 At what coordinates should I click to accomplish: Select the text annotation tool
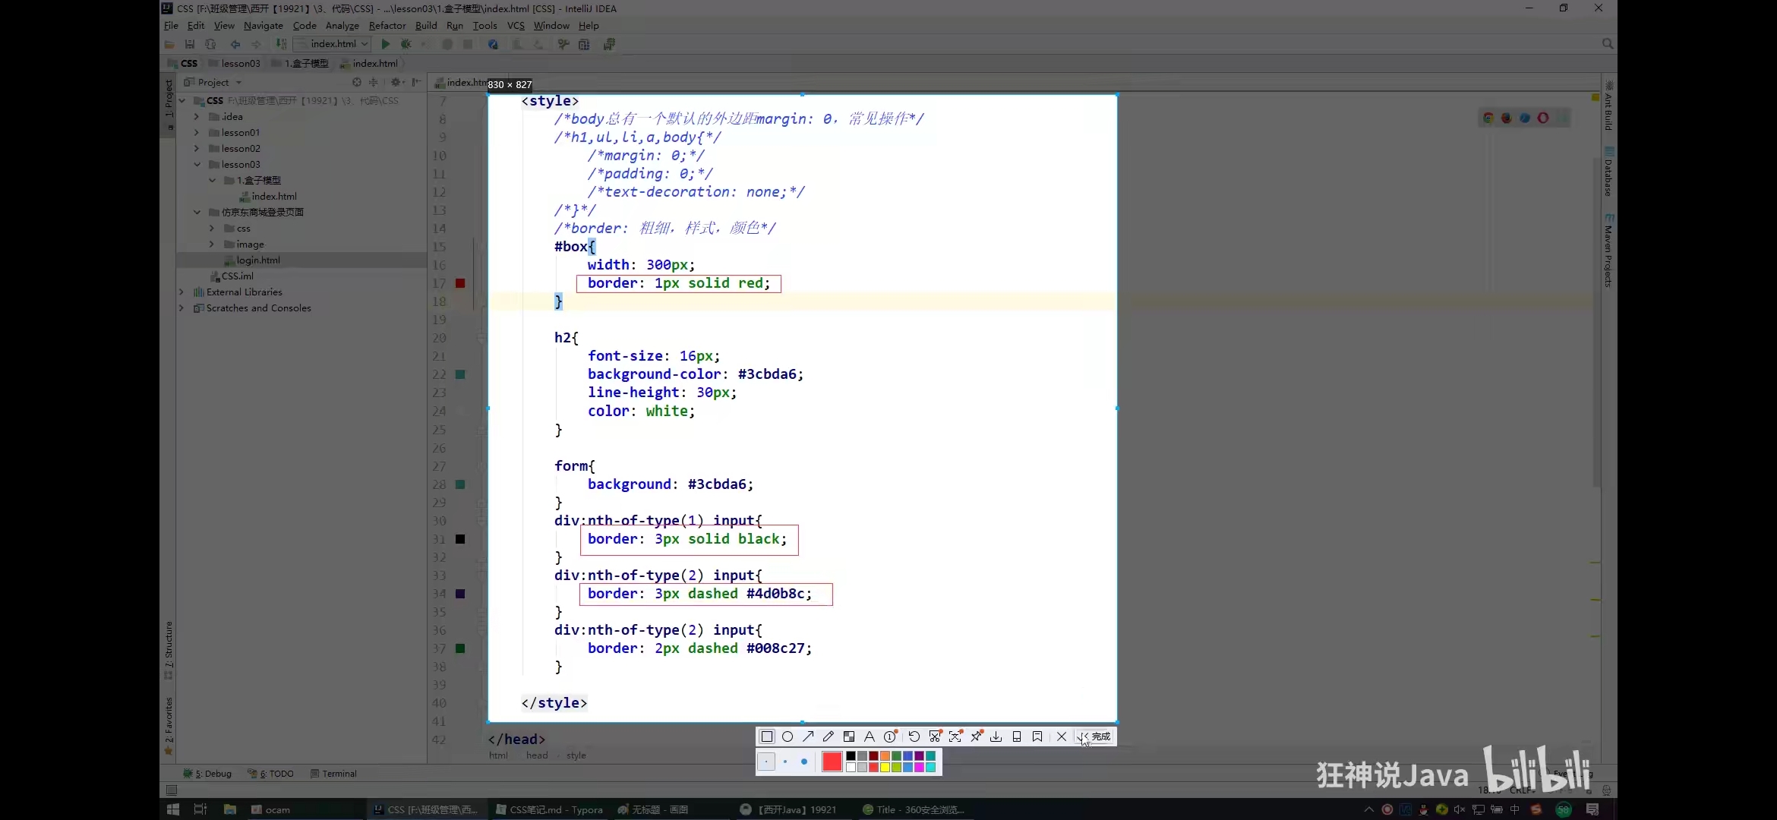click(870, 736)
